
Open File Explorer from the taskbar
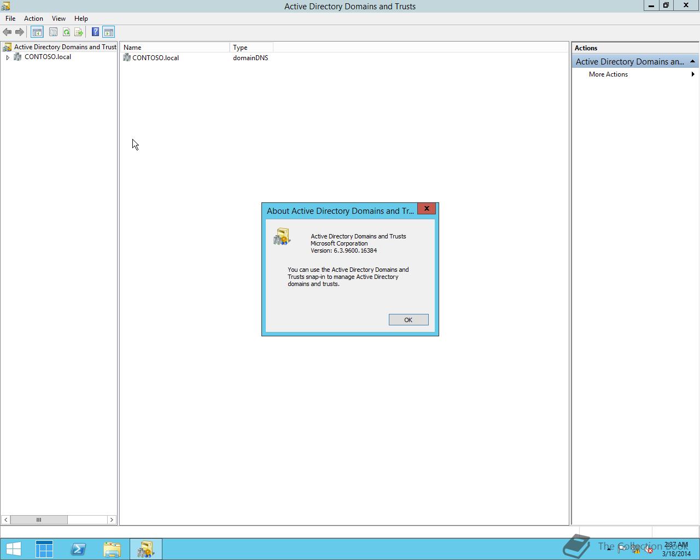pos(112,549)
